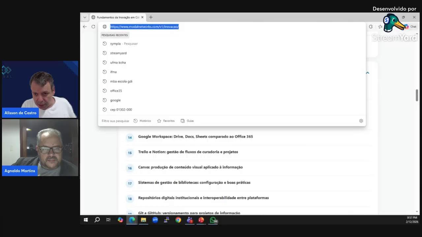This screenshot has height=237, width=422.
Task: Open lesson 18 Repositórios digitais institucionais
Action: pyautogui.click(x=203, y=198)
